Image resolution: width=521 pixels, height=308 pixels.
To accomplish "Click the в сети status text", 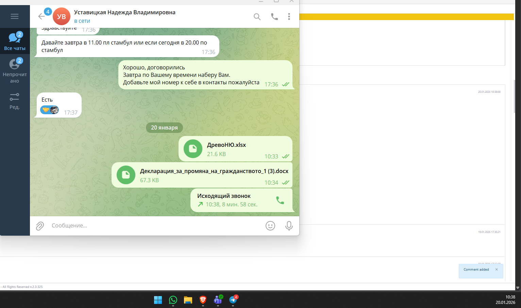I will 82,21.
